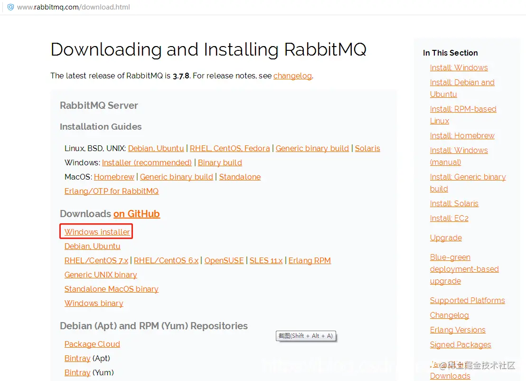Click the site security shield icon
The width and height of the screenshot is (526, 381).
pyautogui.click(x=11, y=7)
